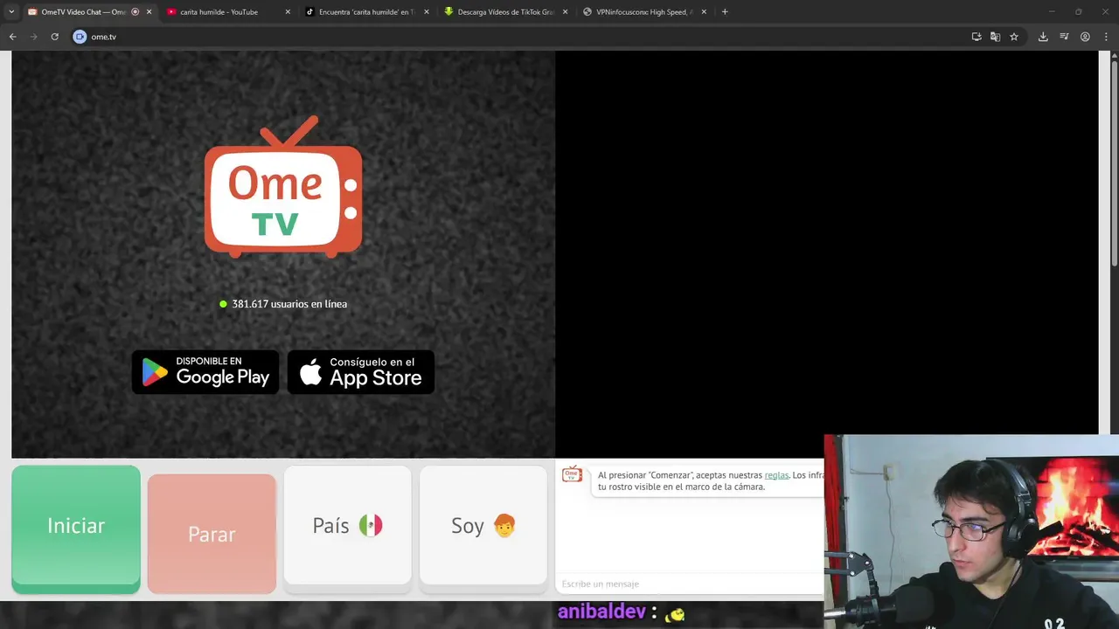Switch to the TikTok Encuentra tab
Screen dimensions: 1119x629
(365, 12)
